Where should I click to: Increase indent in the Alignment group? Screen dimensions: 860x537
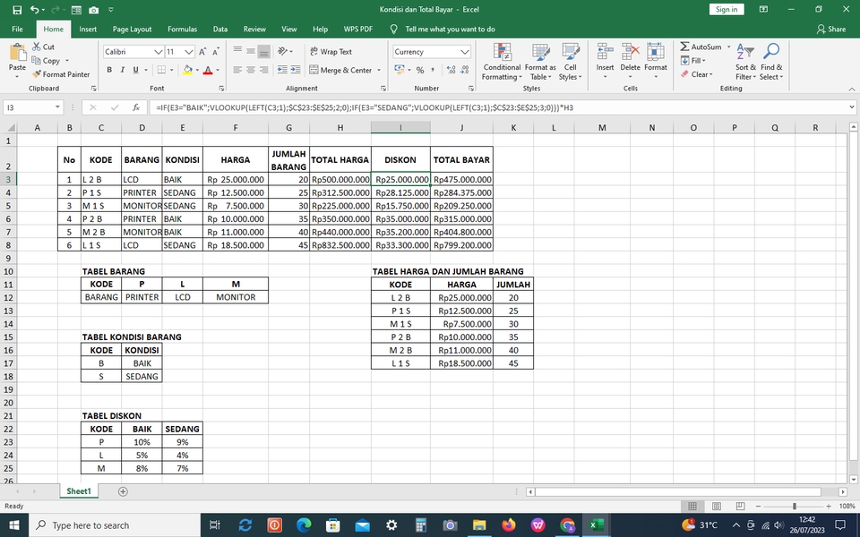coord(295,70)
